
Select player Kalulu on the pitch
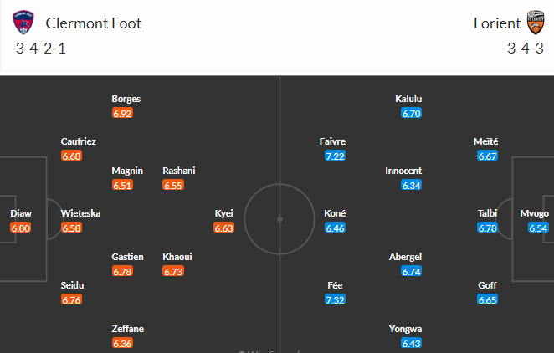(408, 99)
